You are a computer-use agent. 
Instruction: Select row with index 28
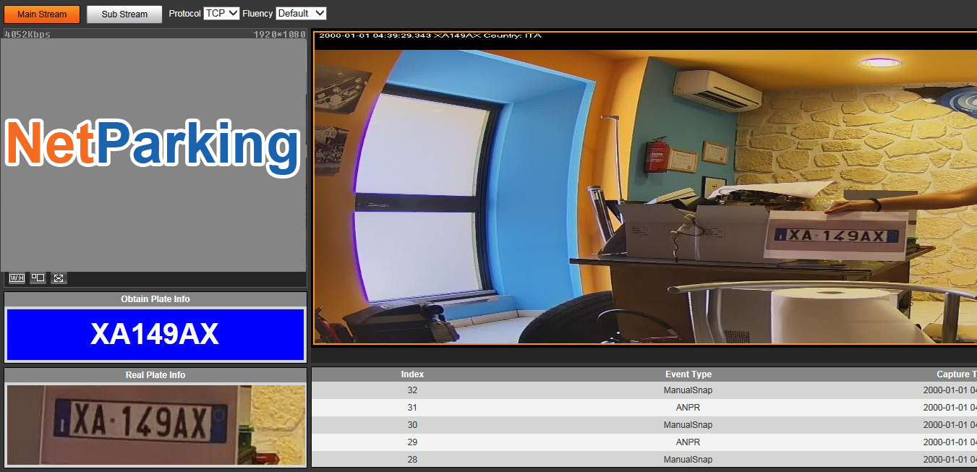click(644, 459)
